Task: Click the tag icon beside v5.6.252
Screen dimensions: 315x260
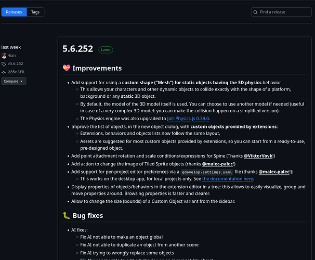Action: pos(4,63)
